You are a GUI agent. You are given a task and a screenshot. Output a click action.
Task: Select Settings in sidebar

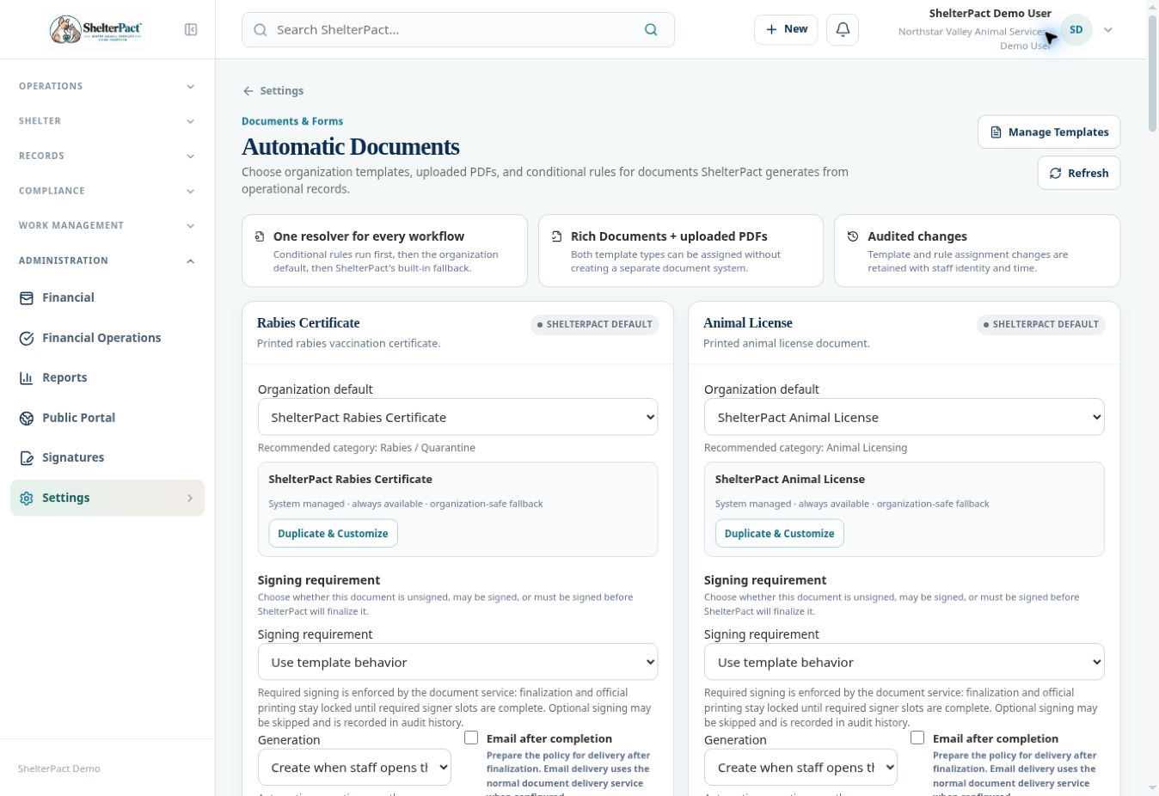pos(107,498)
